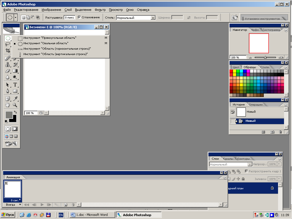Create new document from current state icon
292x219 pixels.
[x=263, y=132]
